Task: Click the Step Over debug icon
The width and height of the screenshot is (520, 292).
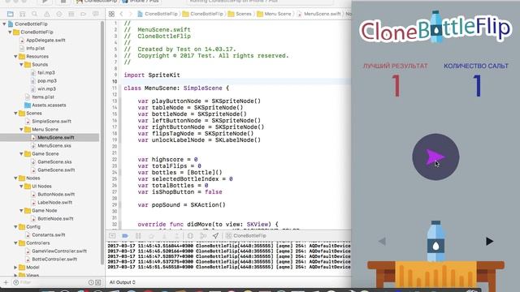Action: pos(151,236)
